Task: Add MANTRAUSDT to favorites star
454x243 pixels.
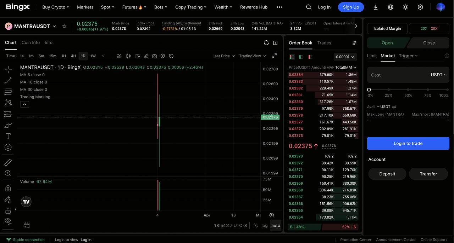Action: click(x=64, y=26)
